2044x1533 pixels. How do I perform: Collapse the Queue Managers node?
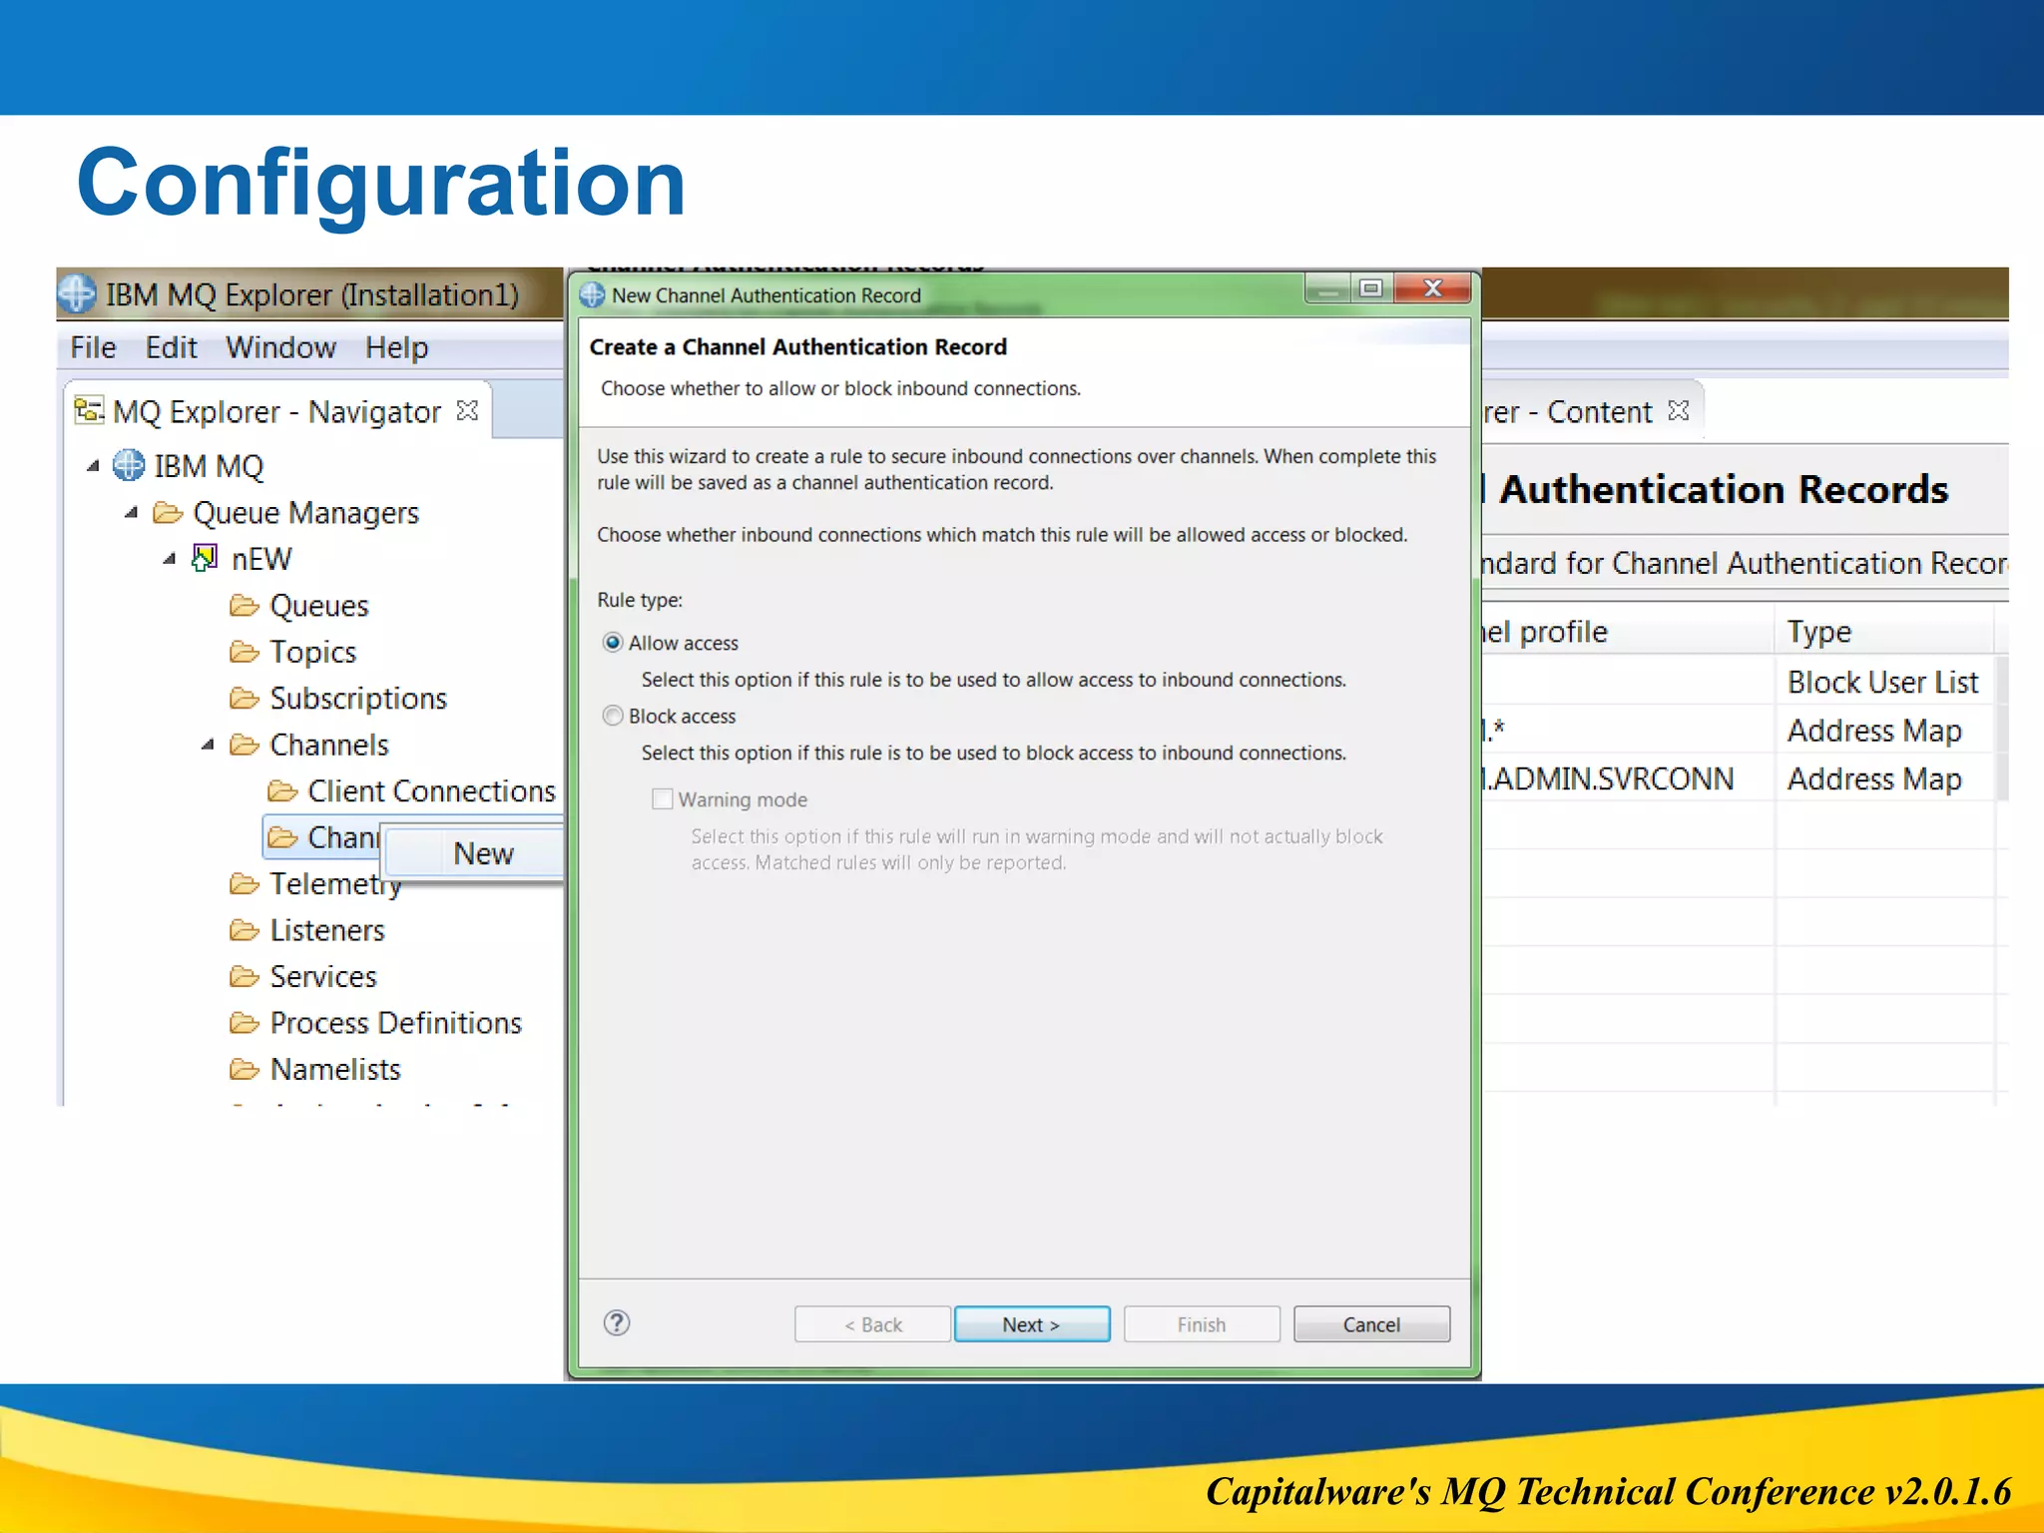coord(131,512)
